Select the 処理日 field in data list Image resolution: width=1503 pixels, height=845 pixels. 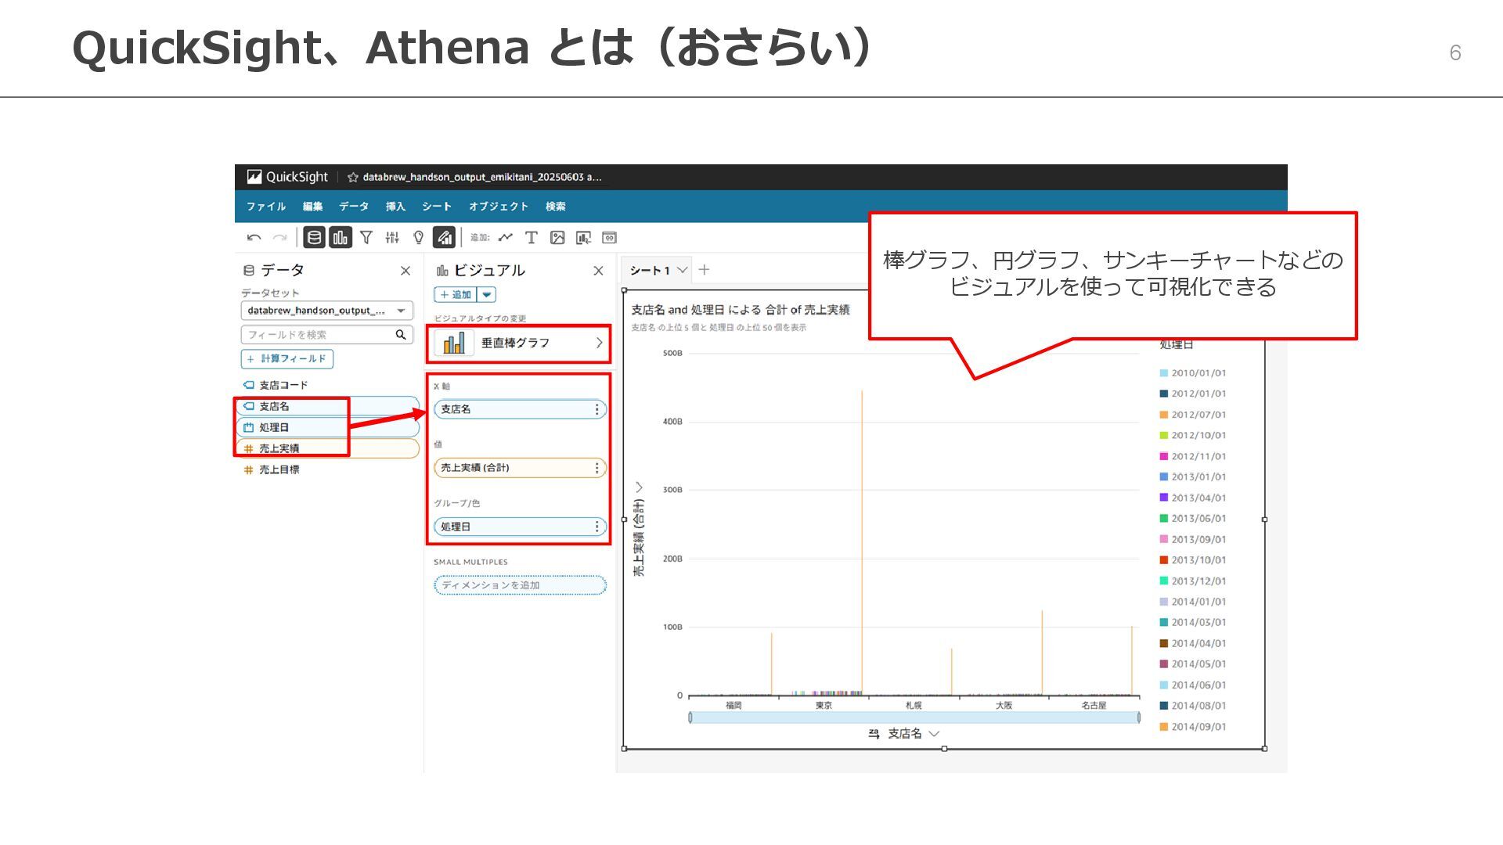(x=327, y=427)
